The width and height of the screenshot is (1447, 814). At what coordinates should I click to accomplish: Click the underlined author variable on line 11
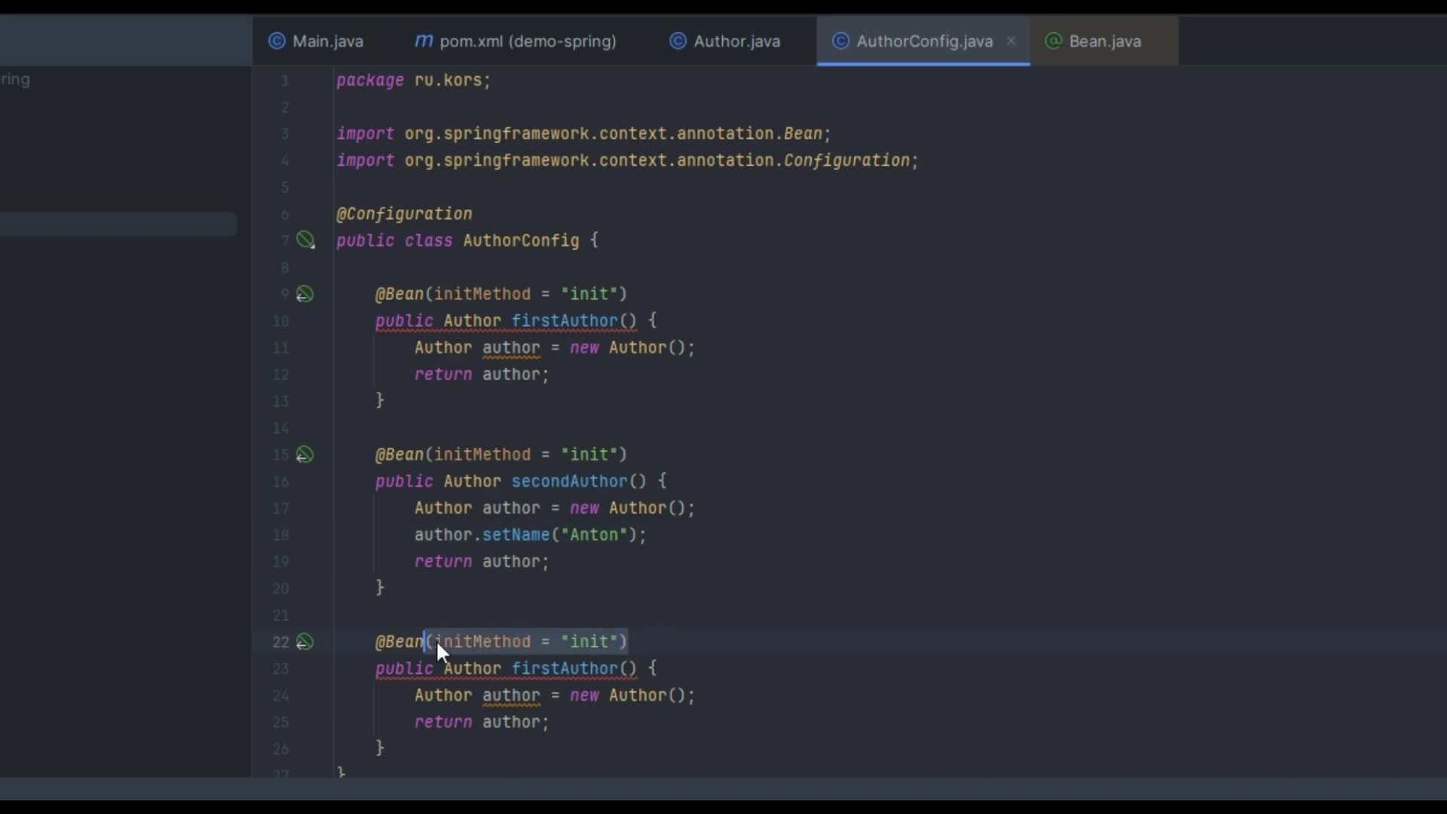511,348
